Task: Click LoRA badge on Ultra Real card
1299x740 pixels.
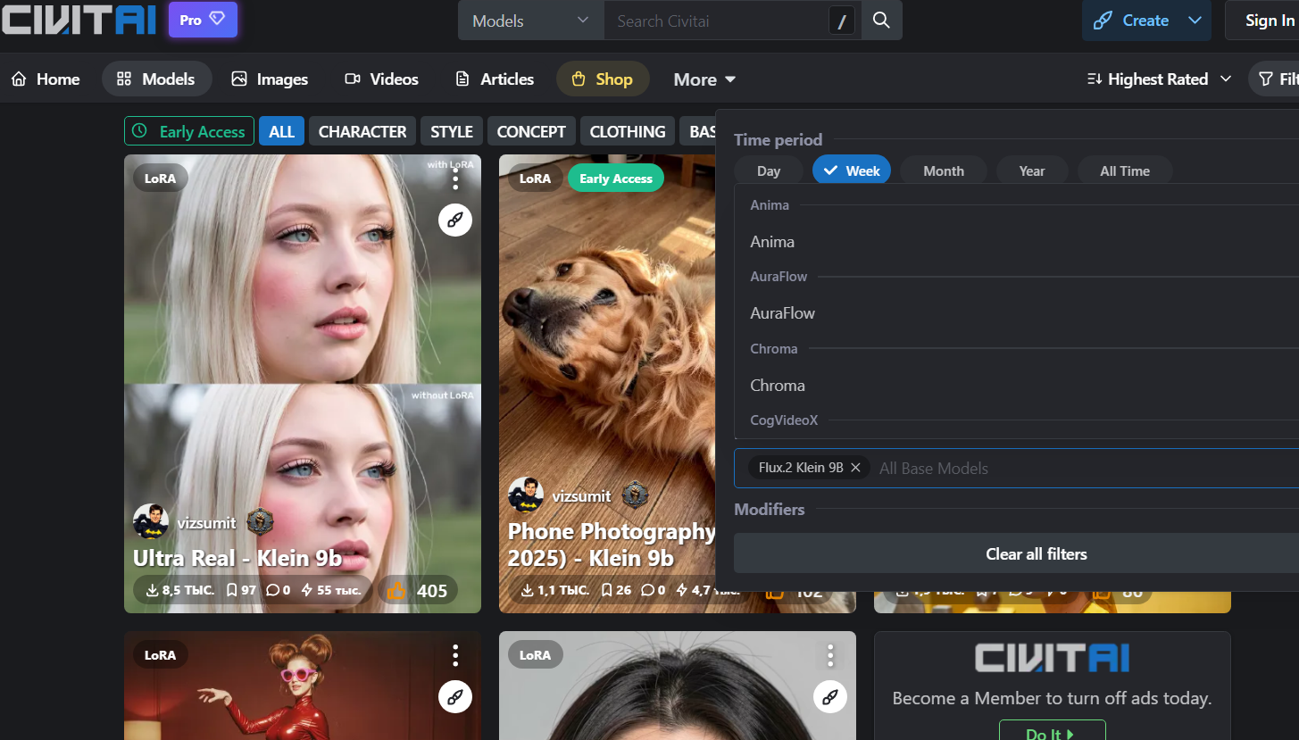Action: pos(161,178)
